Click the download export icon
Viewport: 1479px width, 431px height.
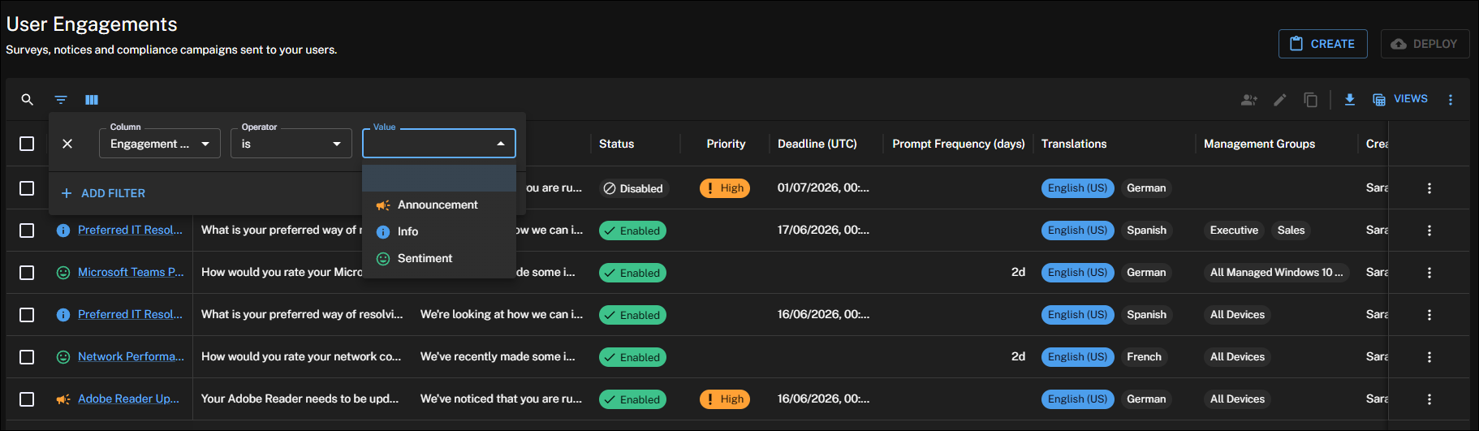[x=1350, y=99]
